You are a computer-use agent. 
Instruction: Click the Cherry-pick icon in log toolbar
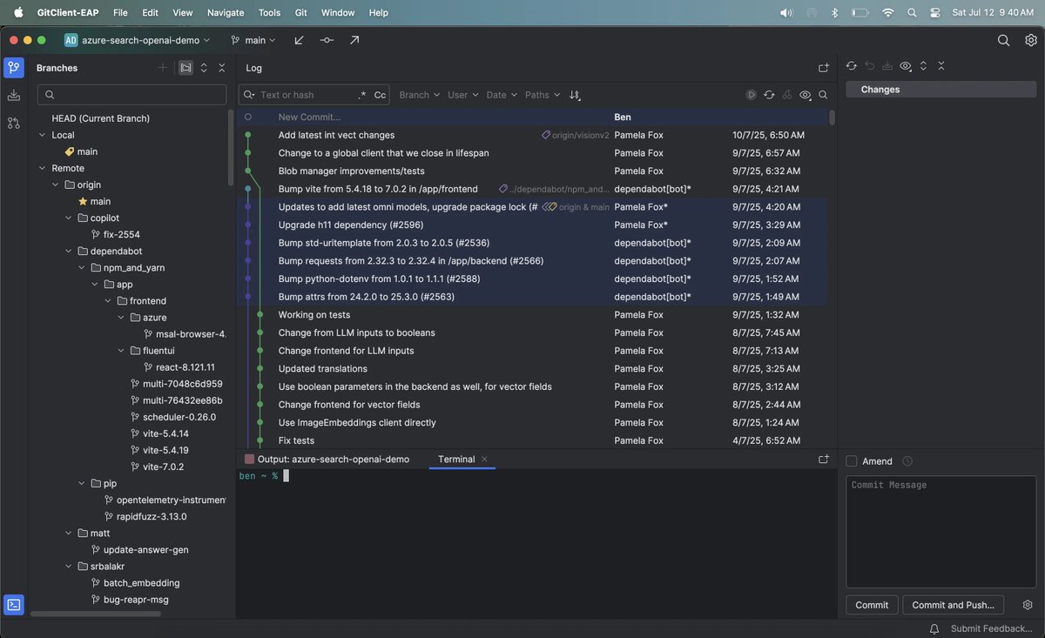(787, 95)
